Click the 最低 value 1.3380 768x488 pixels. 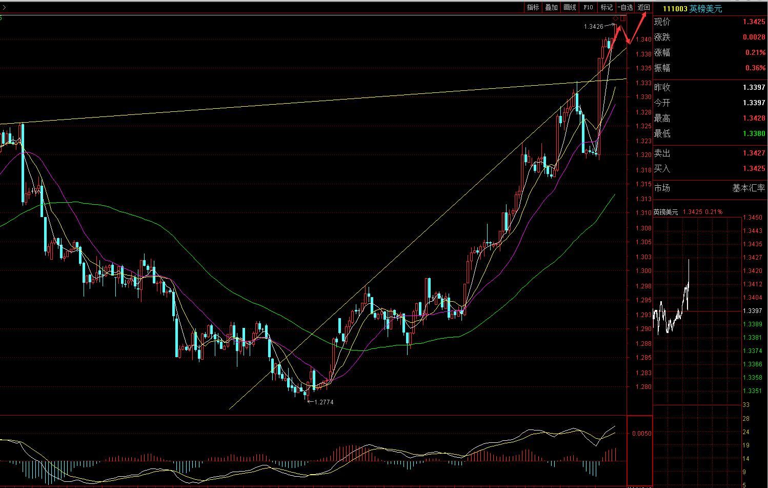coord(754,134)
